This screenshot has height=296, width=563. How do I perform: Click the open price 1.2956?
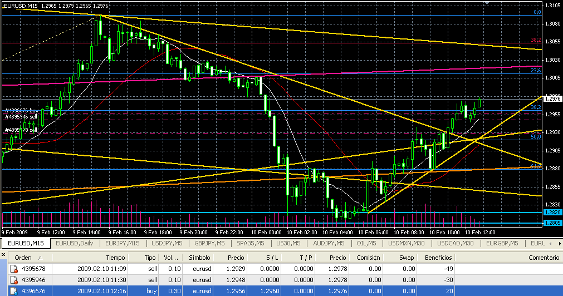click(236, 291)
